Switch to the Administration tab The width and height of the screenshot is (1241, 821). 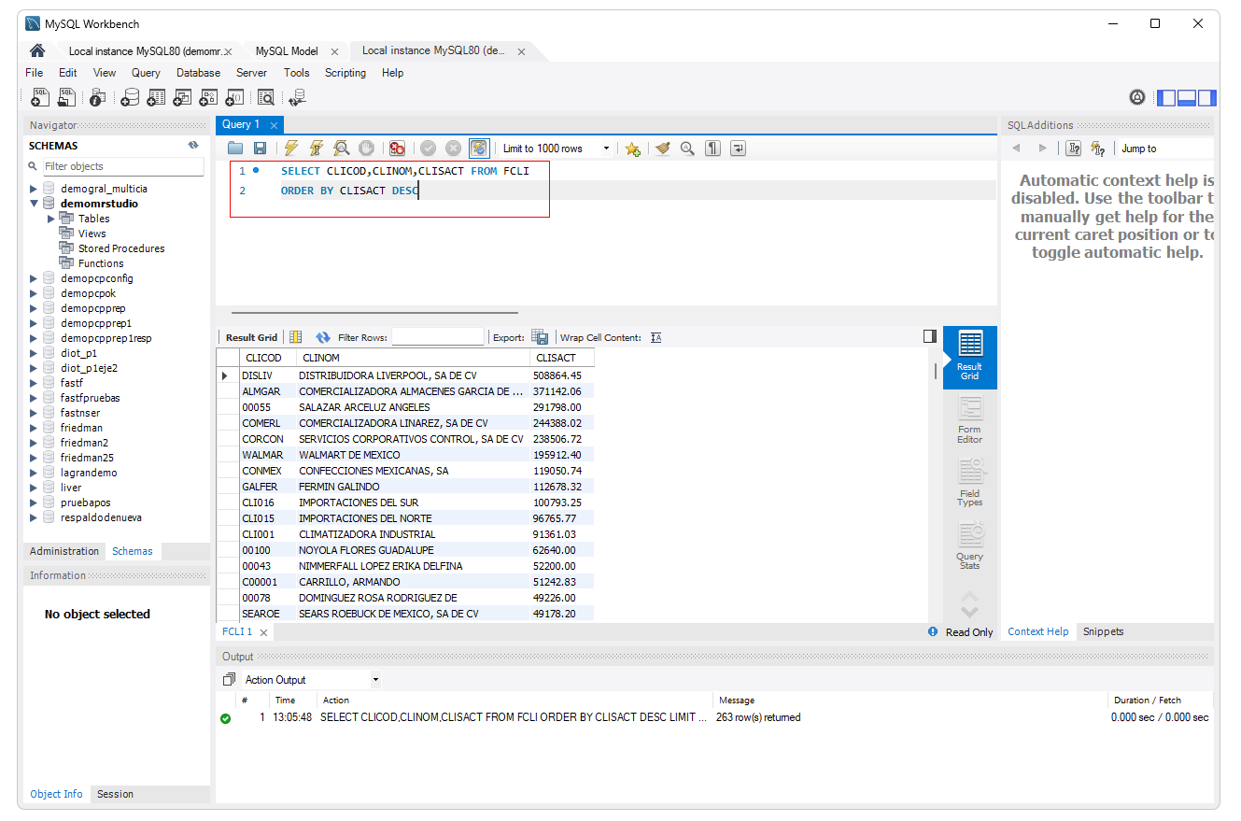(64, 551)
